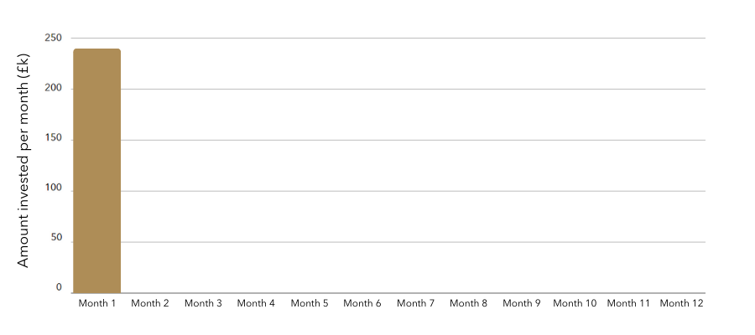Pick the Month 5 axis label
The width and height of the screenshot is (755, 335).
point(310,303)
